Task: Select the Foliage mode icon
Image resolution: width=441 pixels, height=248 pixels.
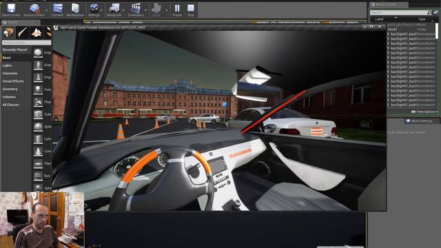Action: coord(48,32)
